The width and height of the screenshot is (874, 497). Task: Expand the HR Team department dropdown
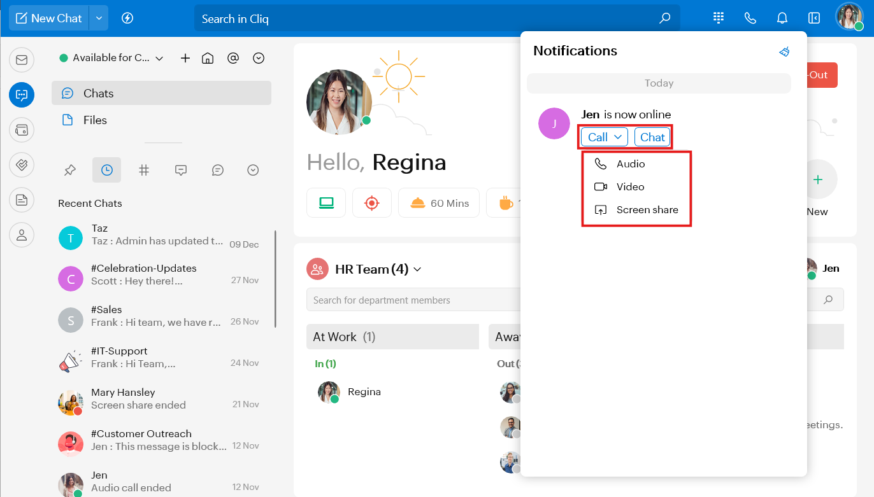[x=417, y=269]
